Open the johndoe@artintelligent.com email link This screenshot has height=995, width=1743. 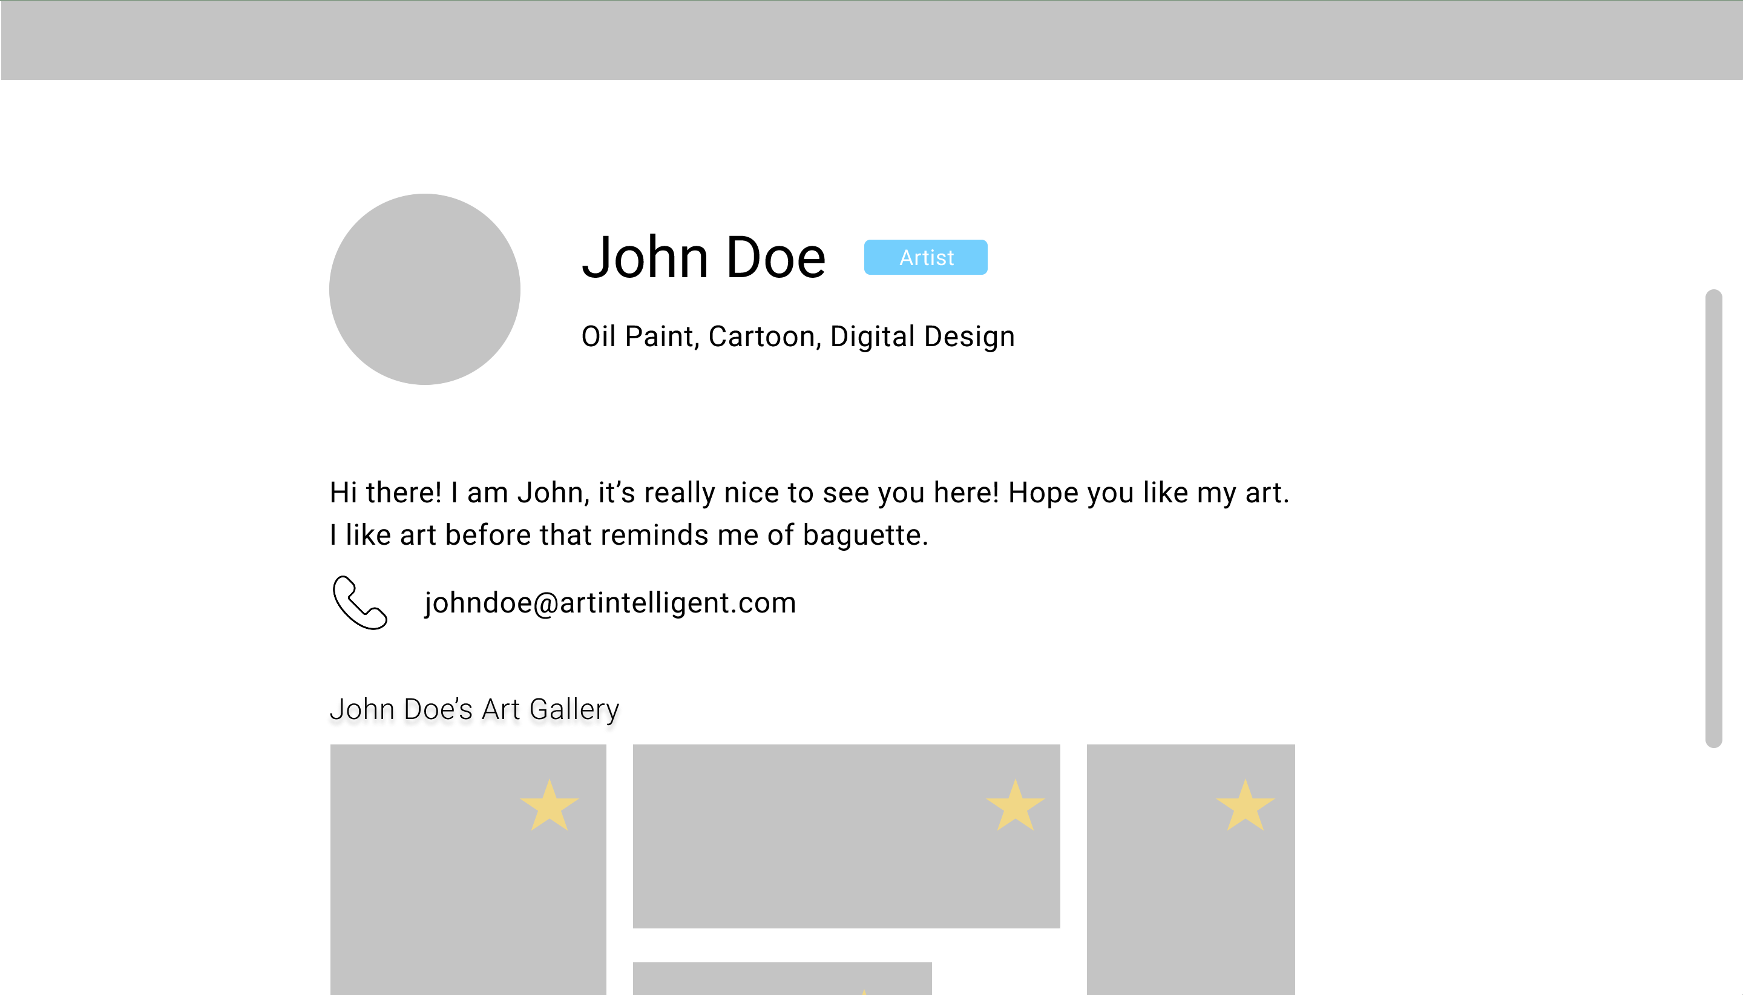pyautogui.click(x=609, y=603)
